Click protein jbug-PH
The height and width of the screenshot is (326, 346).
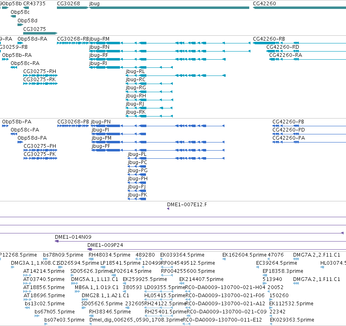tap(137, 183)
